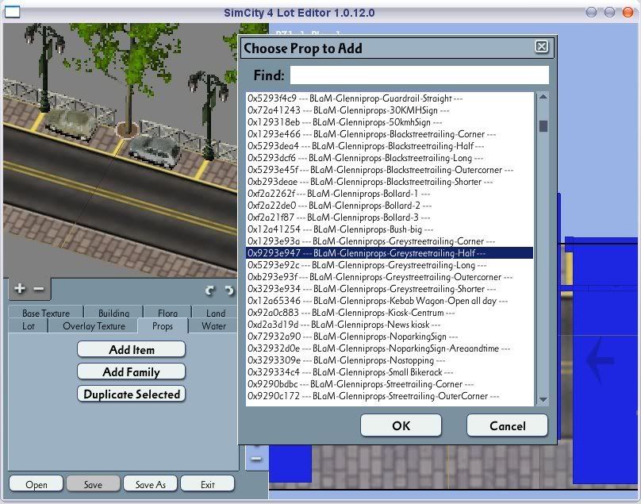
Task: Select NoparkingSign prop 0x72932a90
Action: (x=390, y=337)
